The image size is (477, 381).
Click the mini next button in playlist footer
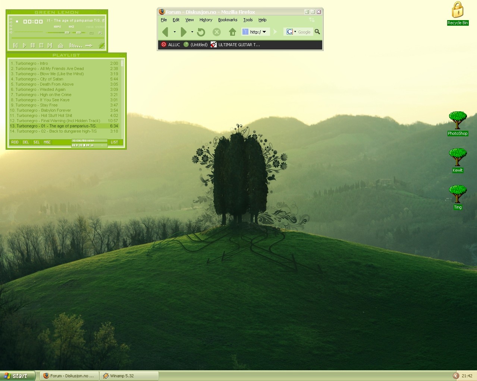(x=88, y=145)
